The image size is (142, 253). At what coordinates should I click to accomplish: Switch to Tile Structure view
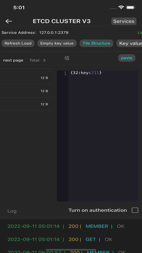click(96, 43)
